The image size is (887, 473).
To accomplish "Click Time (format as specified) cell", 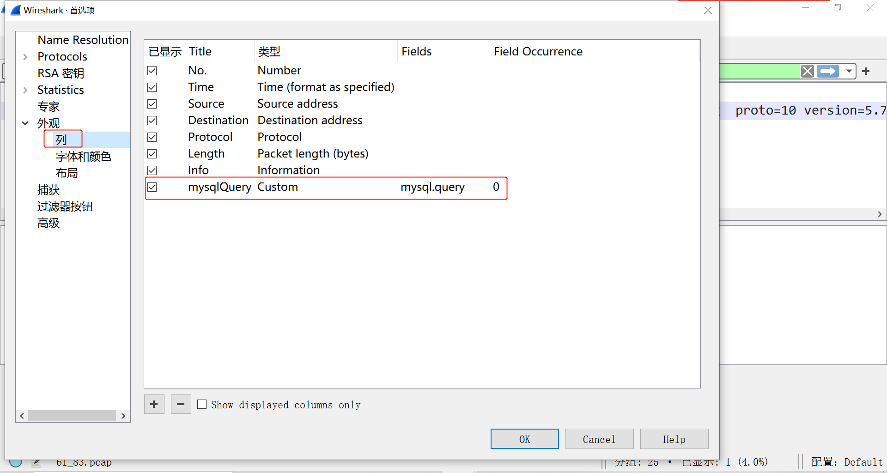I will click(x=326, y=87).
